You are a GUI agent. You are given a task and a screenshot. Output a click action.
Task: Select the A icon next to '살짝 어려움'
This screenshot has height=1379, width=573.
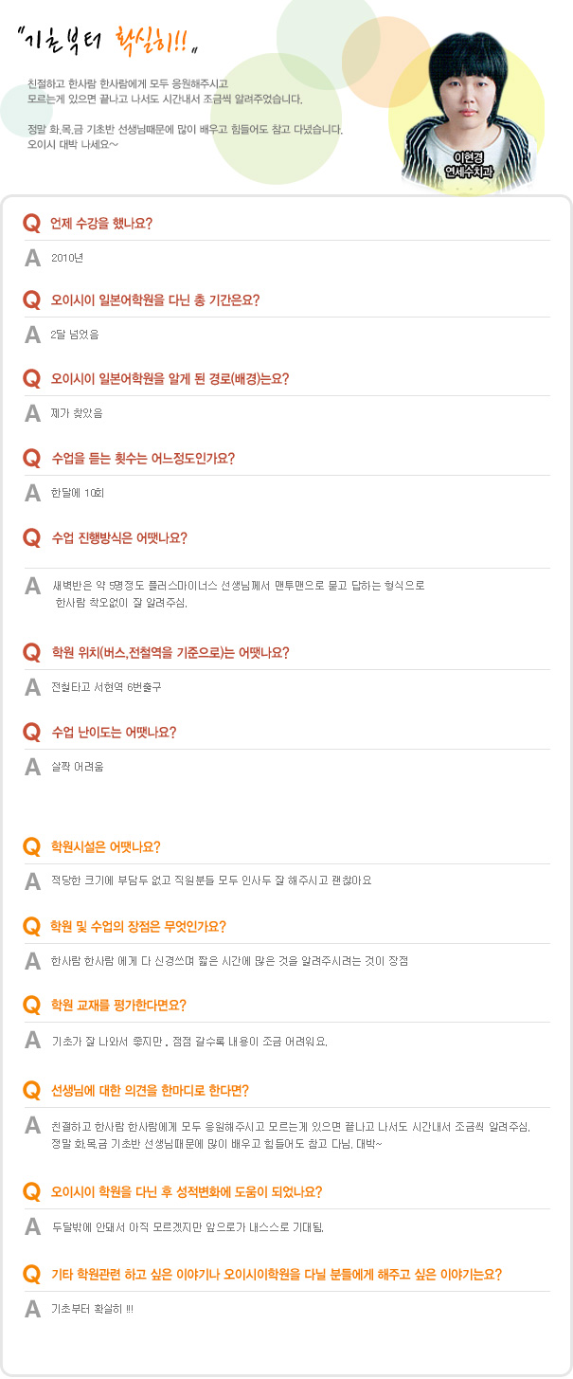pos(32,766)
